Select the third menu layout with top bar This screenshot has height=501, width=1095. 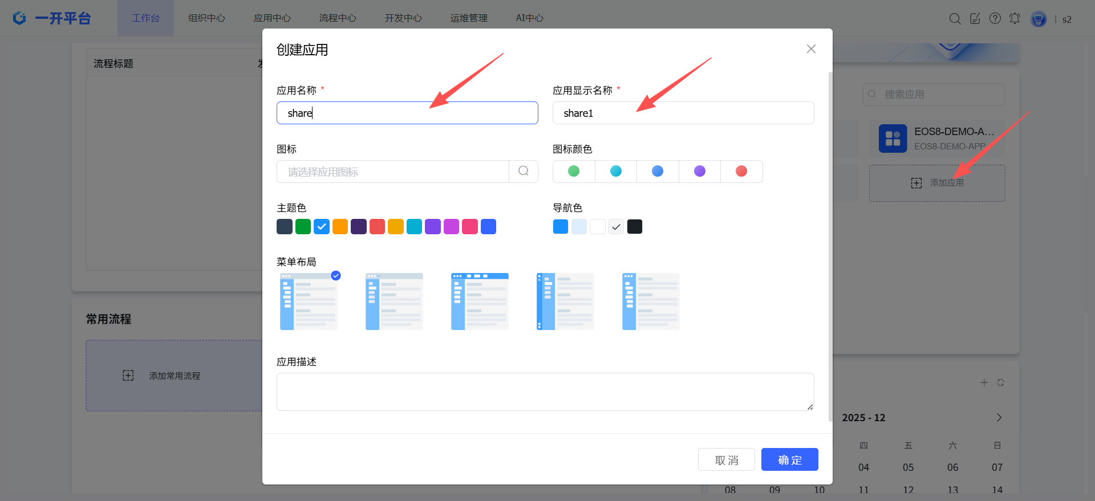pyautogui.click(x=480, y=302)
